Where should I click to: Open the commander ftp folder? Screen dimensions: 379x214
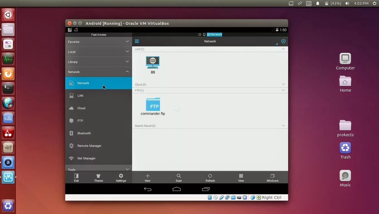click(x=153, y=106)
